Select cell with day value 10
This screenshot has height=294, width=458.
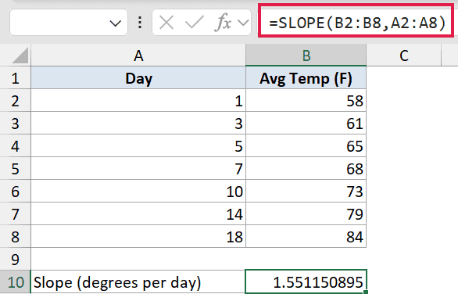(x=138, y=192)
